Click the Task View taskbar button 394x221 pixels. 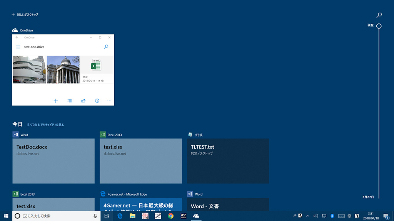pos(107,216)
